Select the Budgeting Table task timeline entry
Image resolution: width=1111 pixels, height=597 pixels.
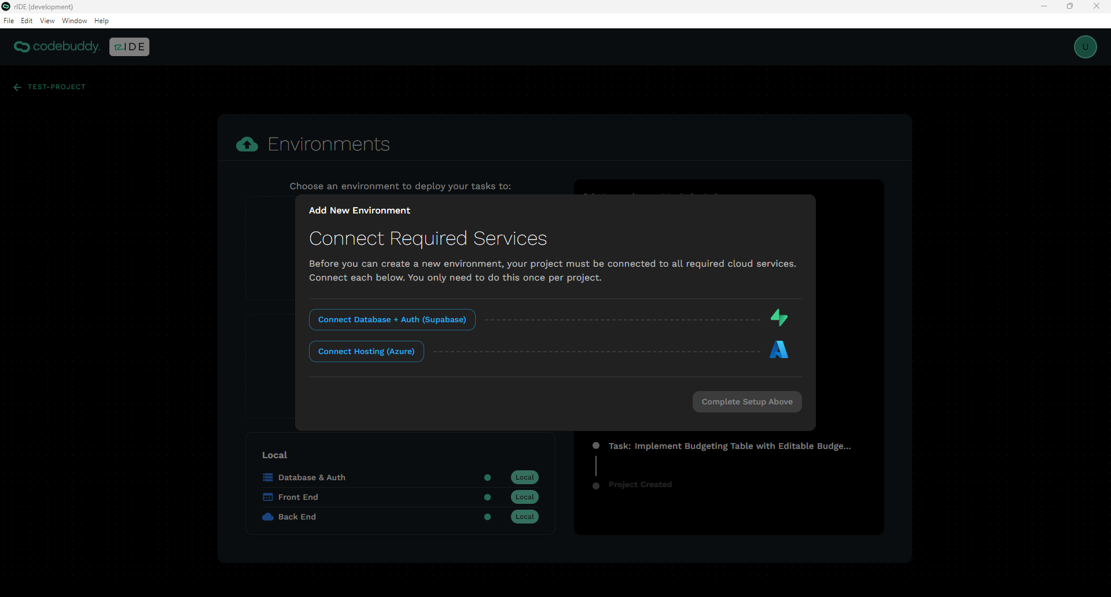tap(730, 446)
